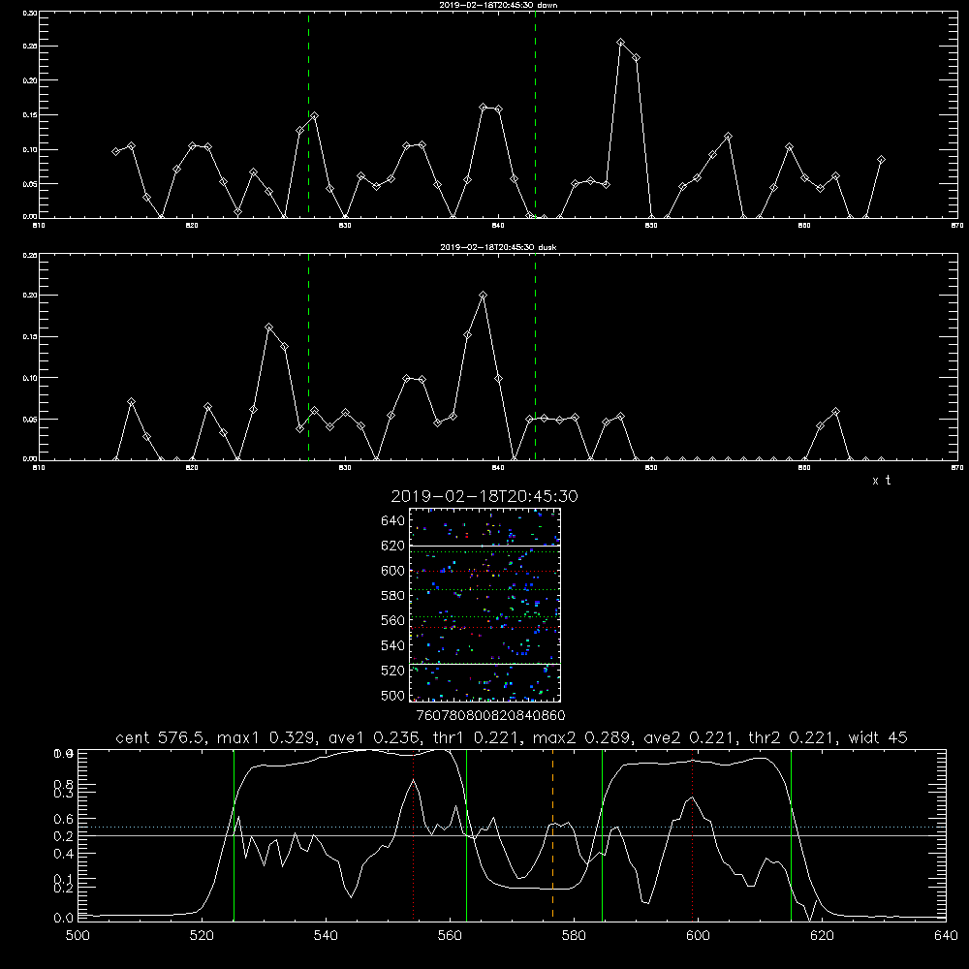Select "max1 0.329" in the statistics line
Image resolution: width=969 pixels, height=969 pixels.
(x=267, y=737)
